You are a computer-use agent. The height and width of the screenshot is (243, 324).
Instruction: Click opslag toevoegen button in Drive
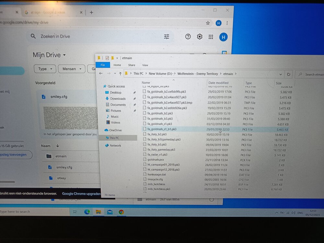pos(16,155)
